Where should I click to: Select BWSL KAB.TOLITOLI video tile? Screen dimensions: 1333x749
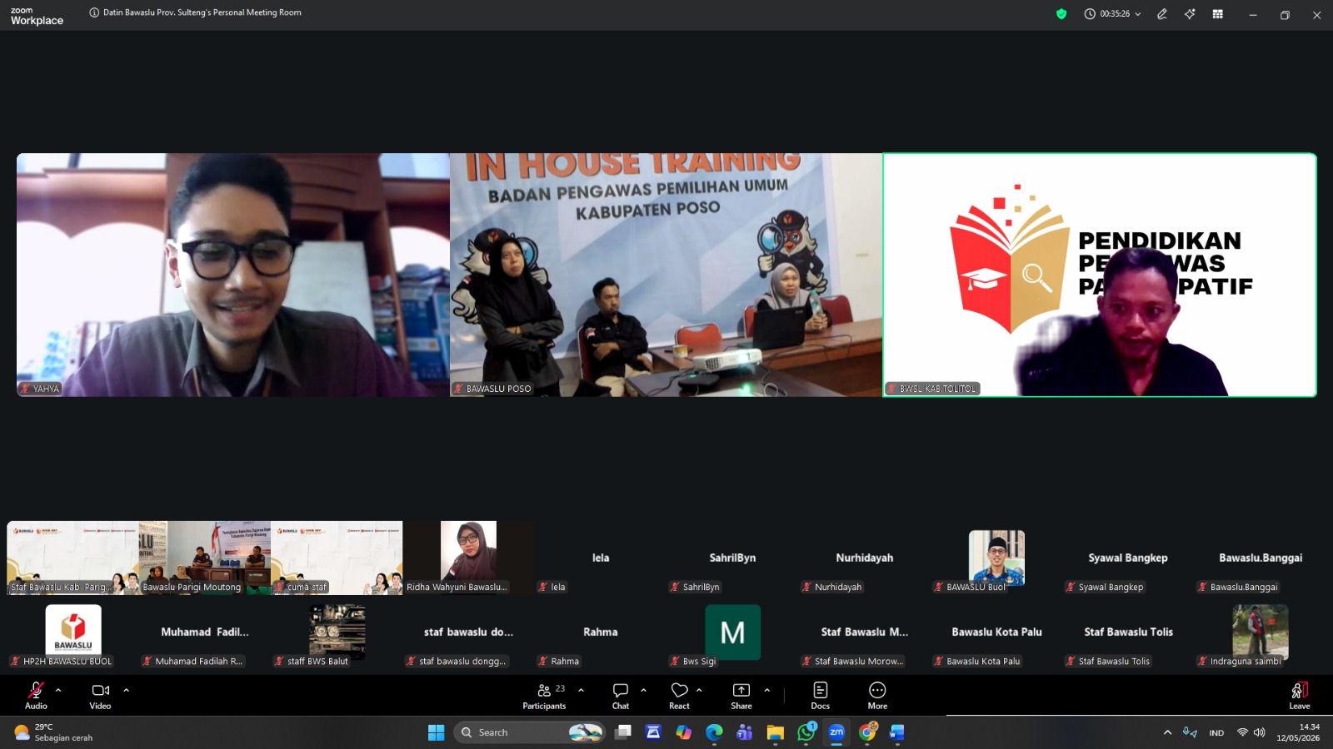(1100, 275)
